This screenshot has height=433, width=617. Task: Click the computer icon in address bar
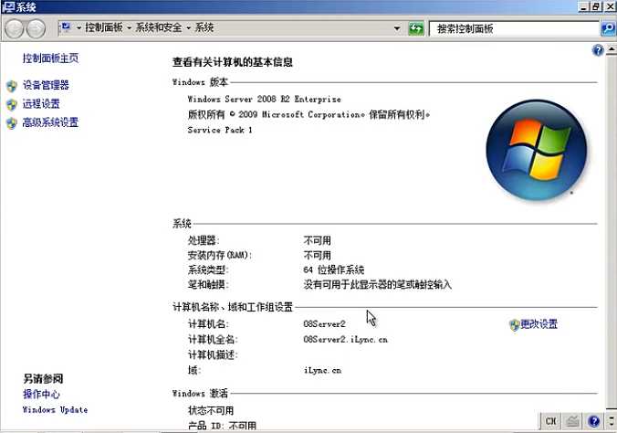(66, 27)
